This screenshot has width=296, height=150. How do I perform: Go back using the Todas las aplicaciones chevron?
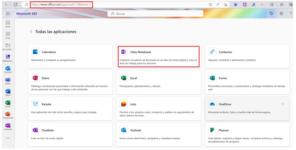click(x=31, y=32)
